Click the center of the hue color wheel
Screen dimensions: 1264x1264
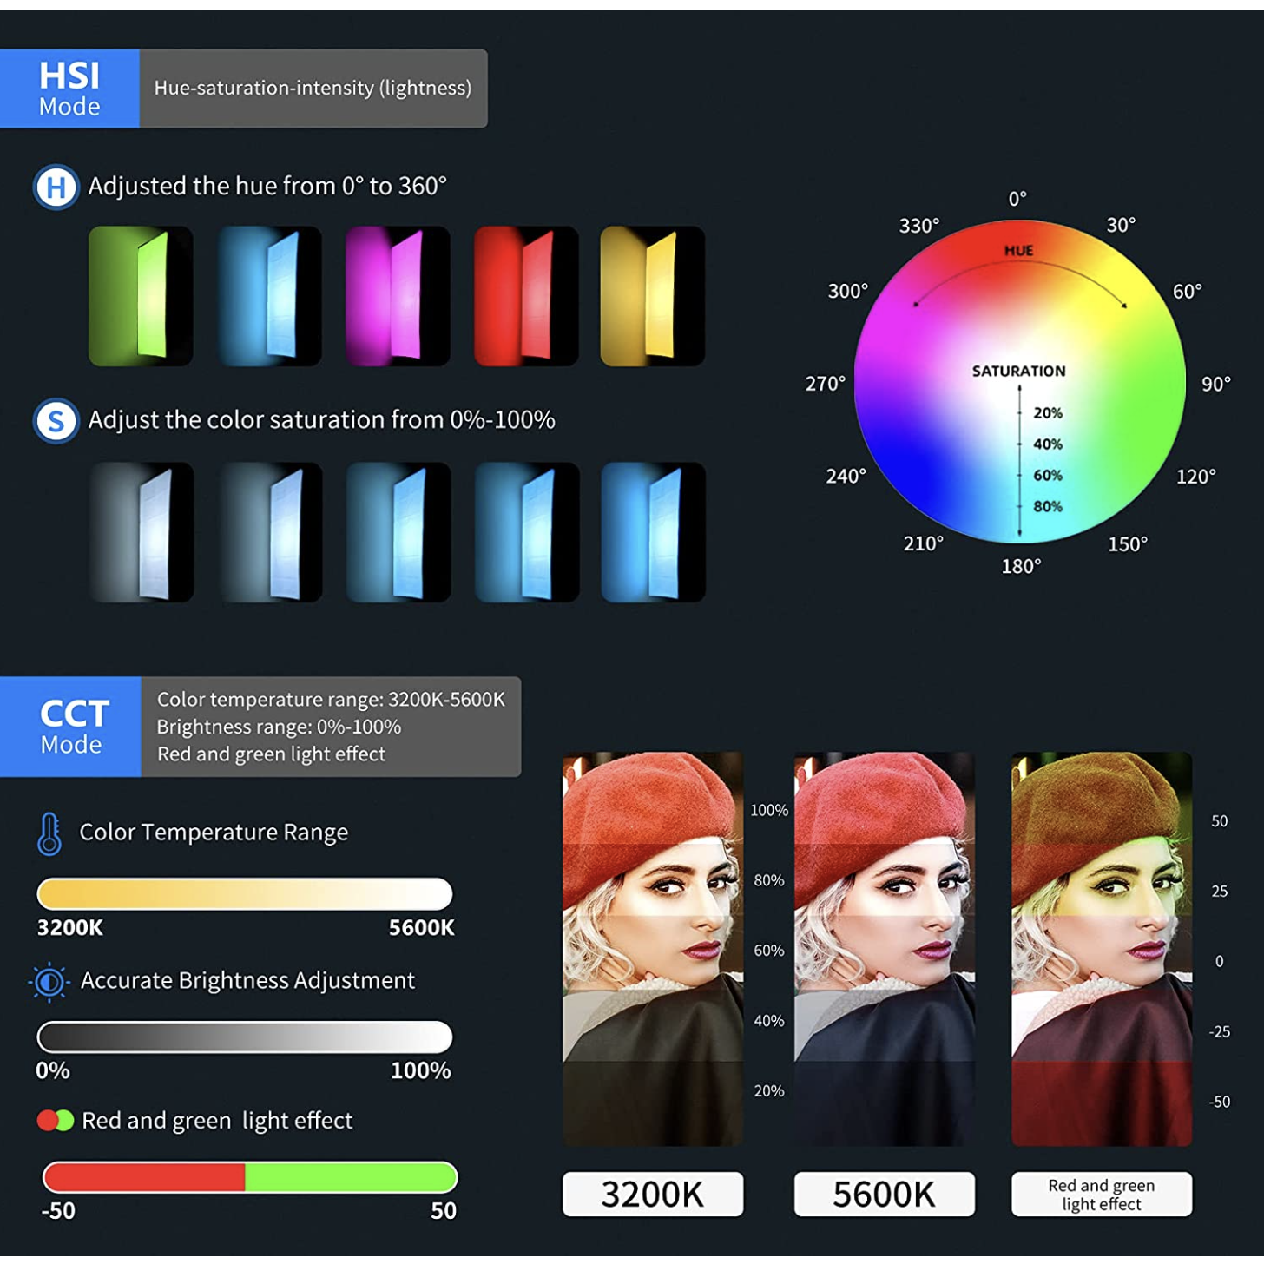click(1020, 382)
